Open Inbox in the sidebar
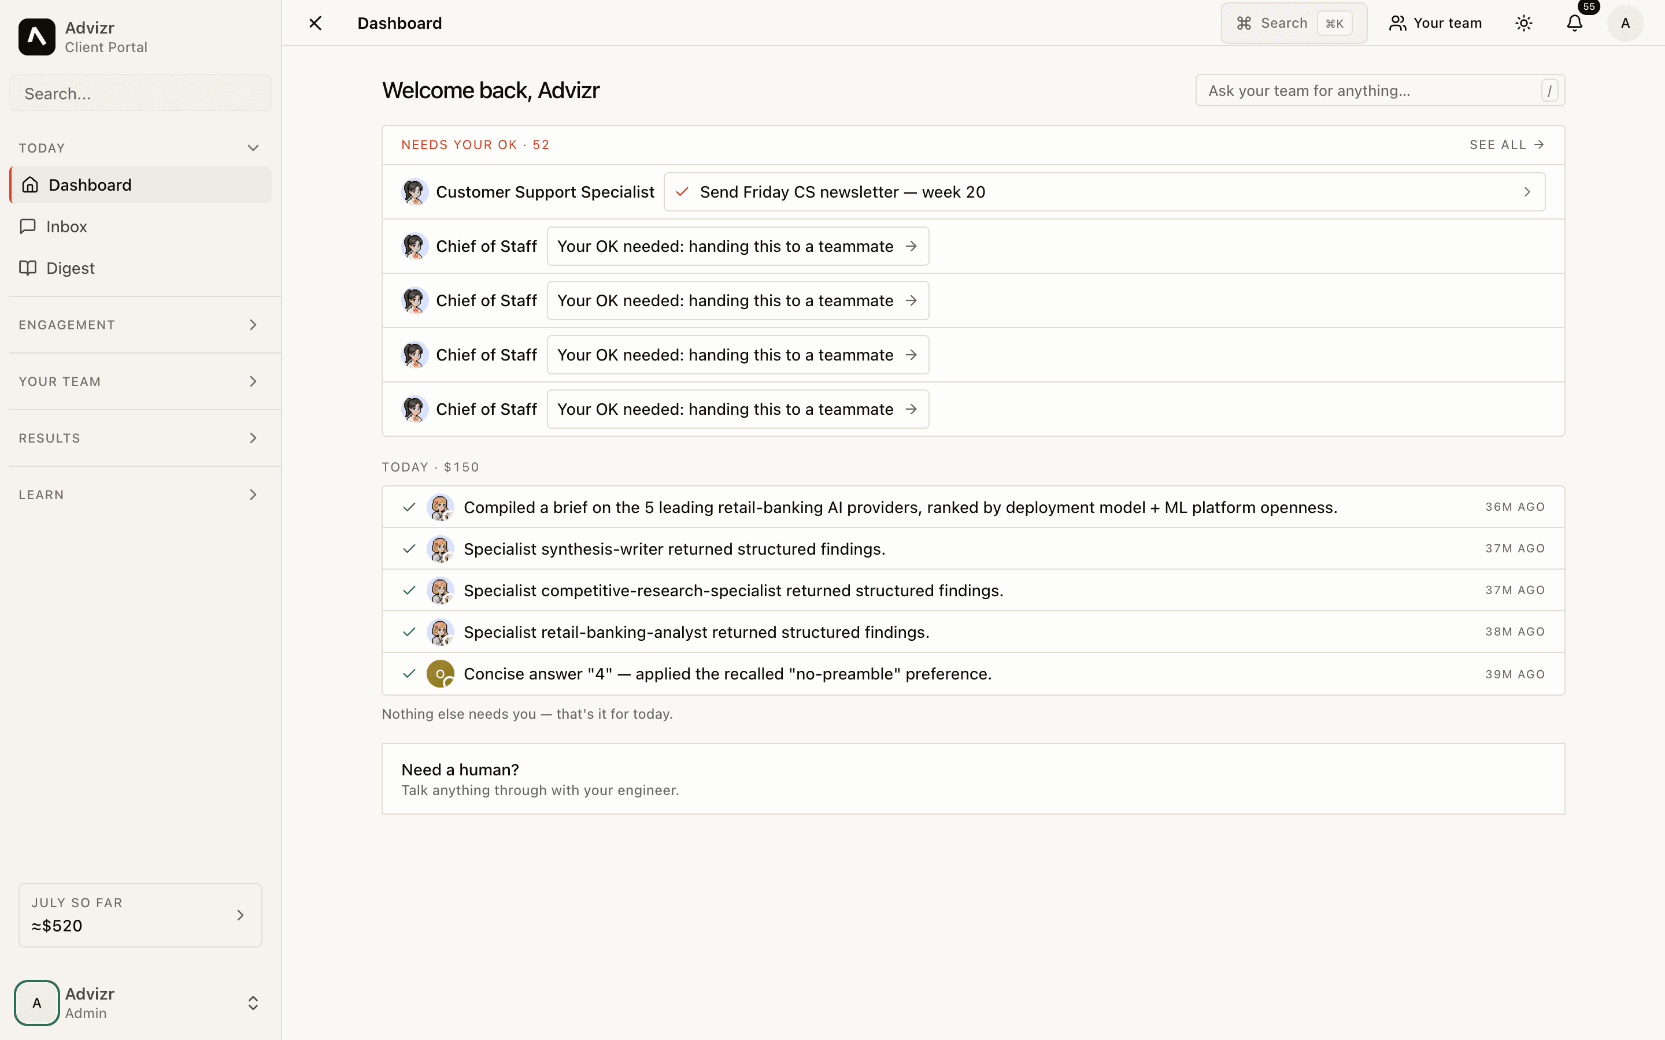1665x1040 pixels. [x=140, y=226]
